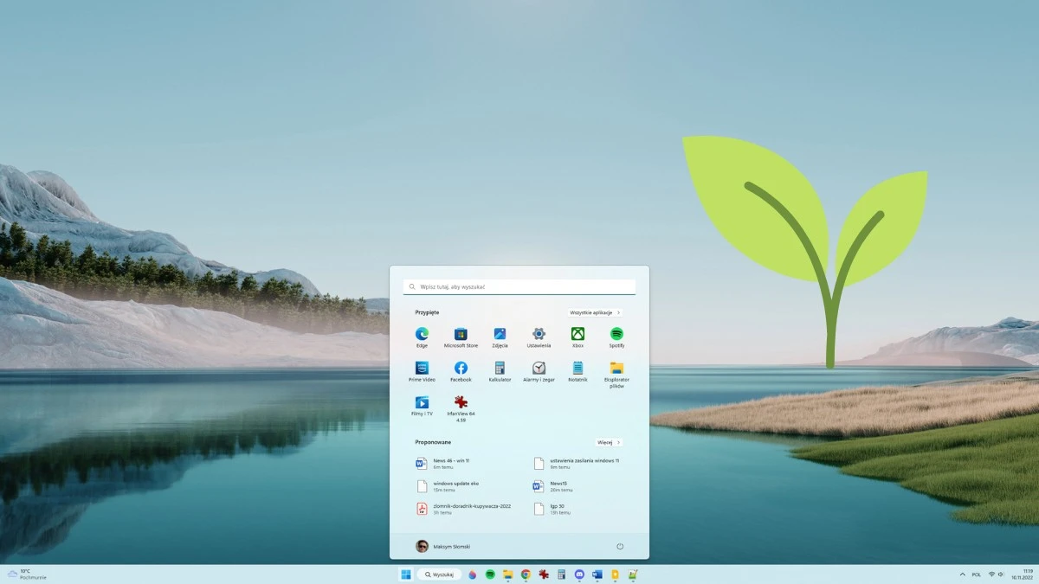Click the Start menu search field

pos(519,286)
